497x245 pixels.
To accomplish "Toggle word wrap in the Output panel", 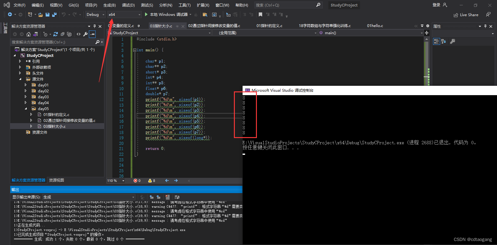I will click(x=177, y=197).
